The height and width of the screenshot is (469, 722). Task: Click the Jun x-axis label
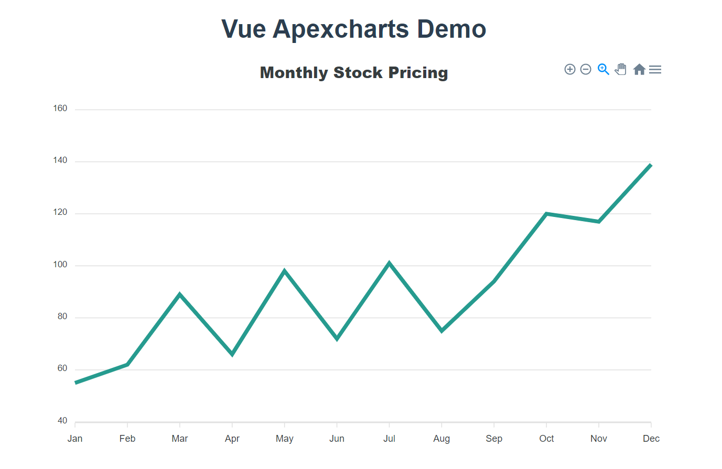pos(337,439)
